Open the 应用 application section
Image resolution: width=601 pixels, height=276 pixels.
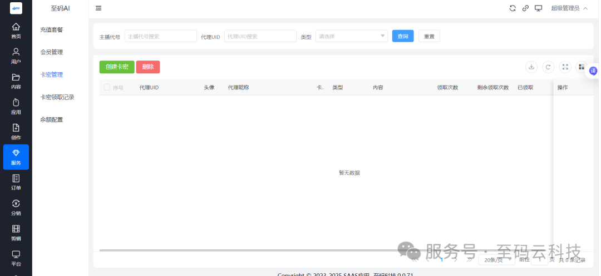[16, 107]
